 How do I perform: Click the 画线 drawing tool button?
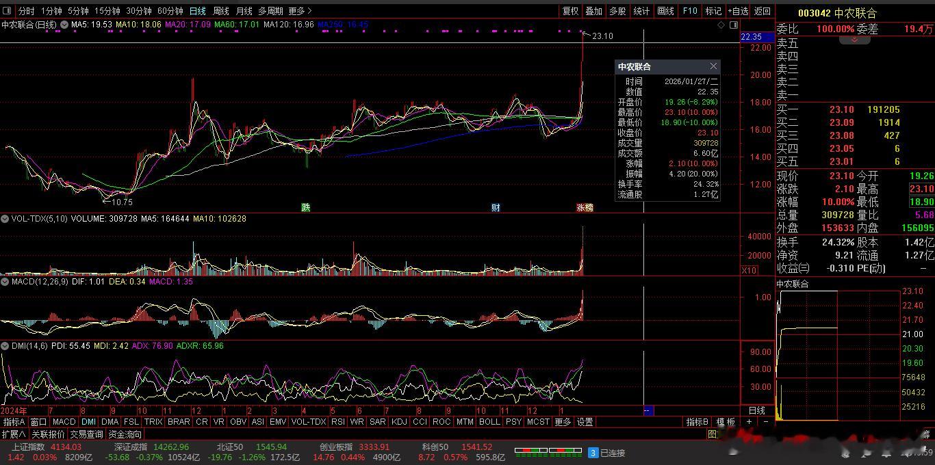pos(665,11)
